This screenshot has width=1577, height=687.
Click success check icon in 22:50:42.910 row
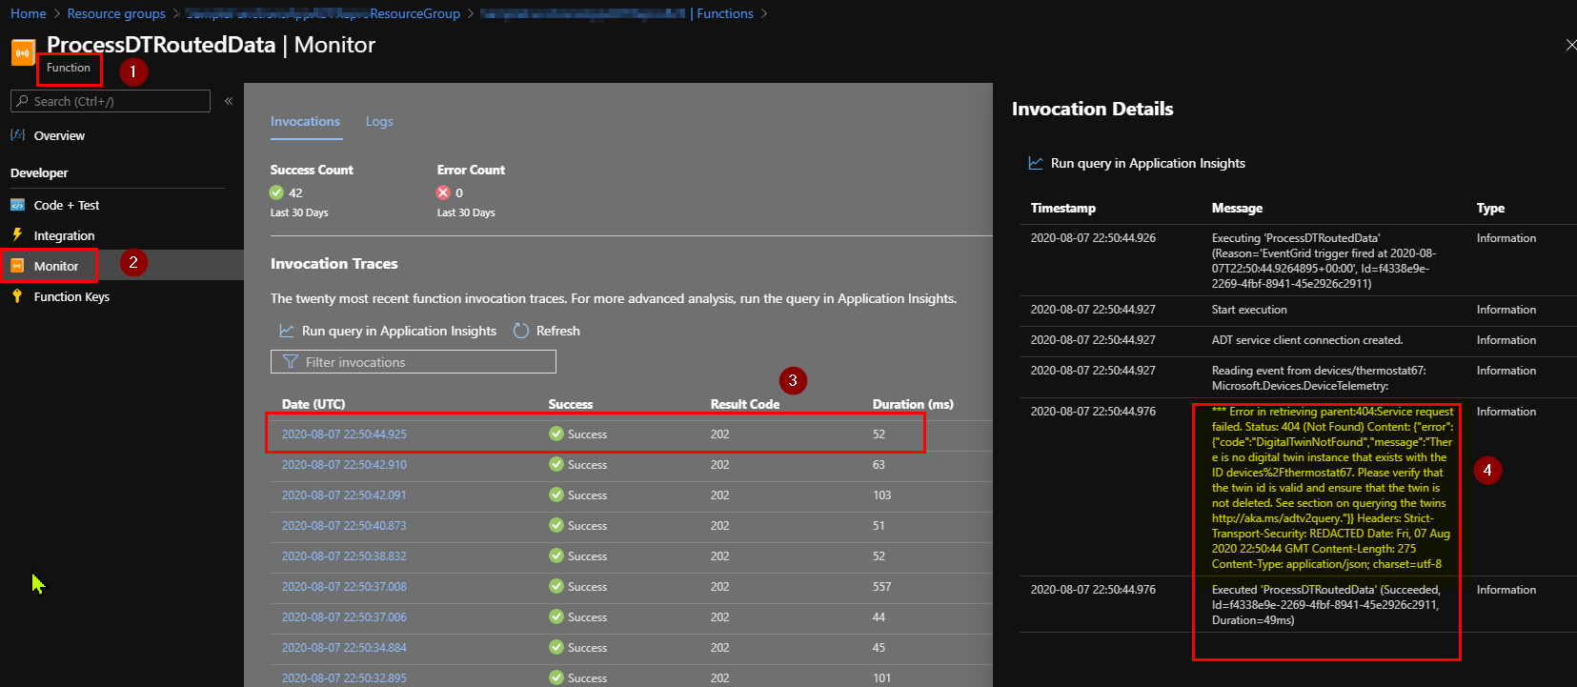coord(556,464)
